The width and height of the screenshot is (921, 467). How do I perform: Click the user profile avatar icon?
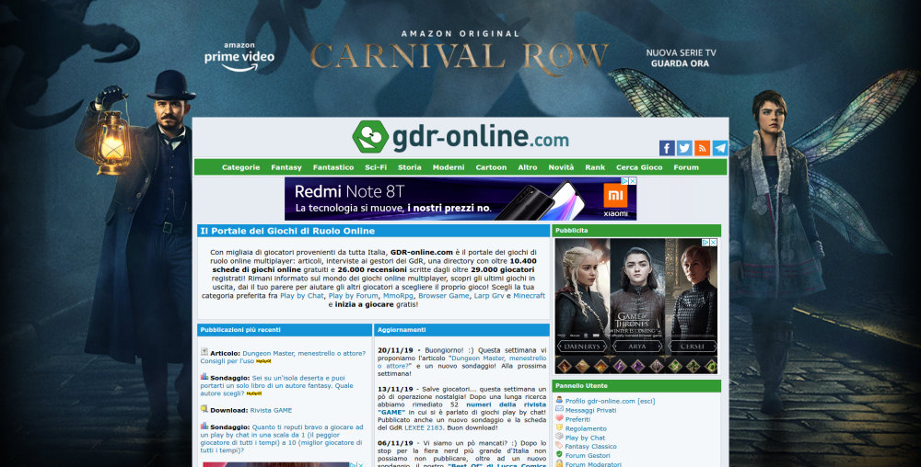[x=559, y=400]
